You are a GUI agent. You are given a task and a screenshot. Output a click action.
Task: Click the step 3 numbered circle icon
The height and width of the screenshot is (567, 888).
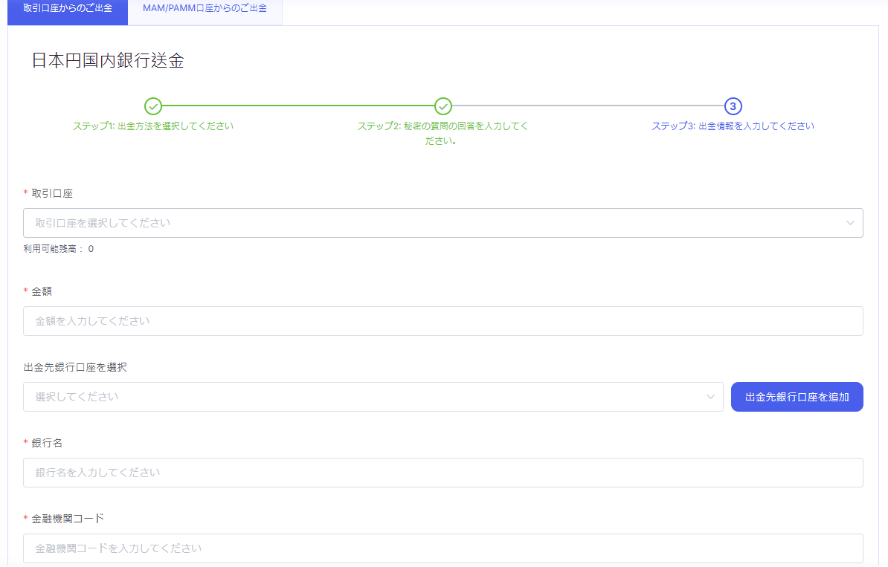(733, 106)
